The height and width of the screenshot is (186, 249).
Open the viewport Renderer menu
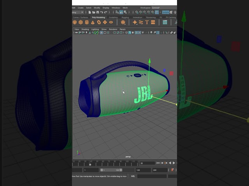click(113, 29)
